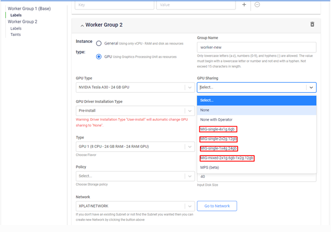Select the General instance type radio
The width and height of the screenshot is (331, 232).
coord(99,43)
